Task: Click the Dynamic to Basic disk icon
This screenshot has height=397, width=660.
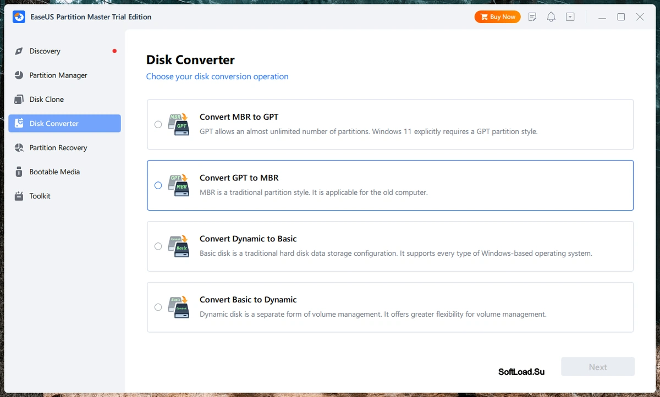Action: tap(179, 246)
